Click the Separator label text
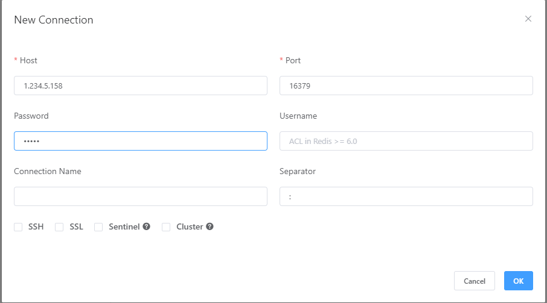This screenshot has width=547, height=303. 298,171
